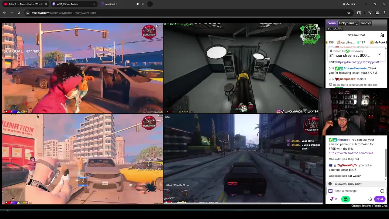
Task: Click jussqueeze username in chat
Action: 347,79
